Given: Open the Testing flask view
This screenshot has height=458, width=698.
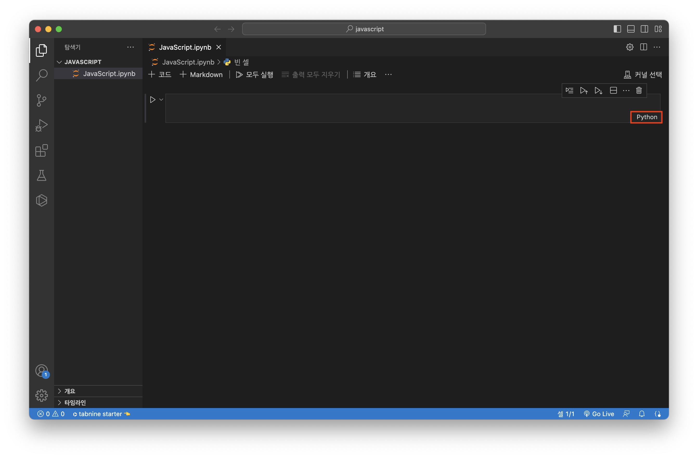Looking at the screenshot, I should [x=41, y=175].
